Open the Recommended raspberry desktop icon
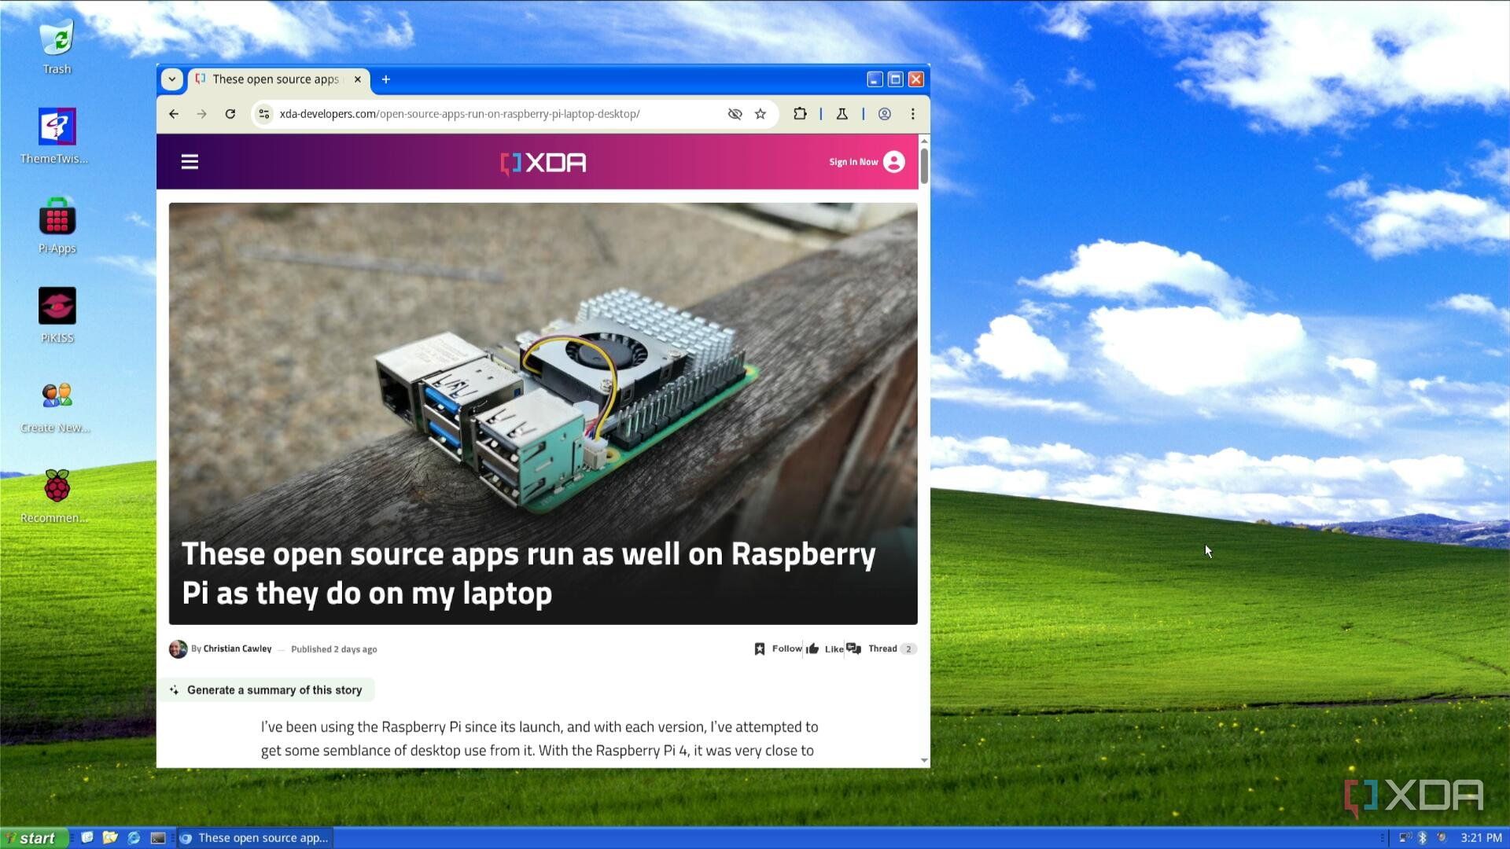The height and width of the screenshot is (849, 1510). tap(57, 495)
